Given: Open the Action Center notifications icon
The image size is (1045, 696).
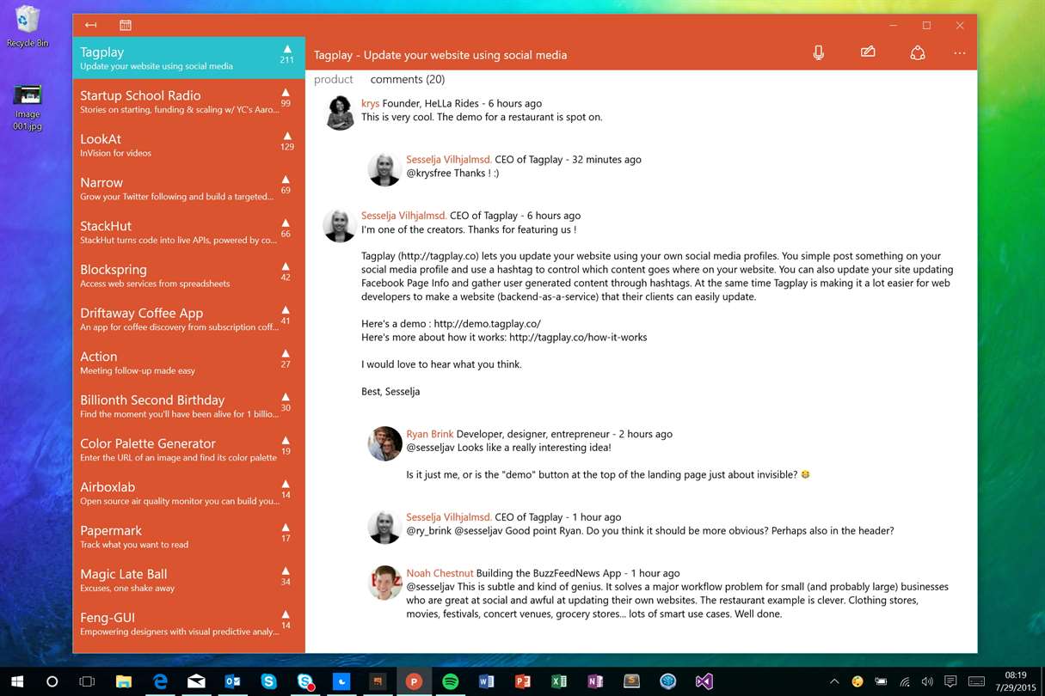Looking at the screenshot, I should pyautogui.click(x=950, y=681).
